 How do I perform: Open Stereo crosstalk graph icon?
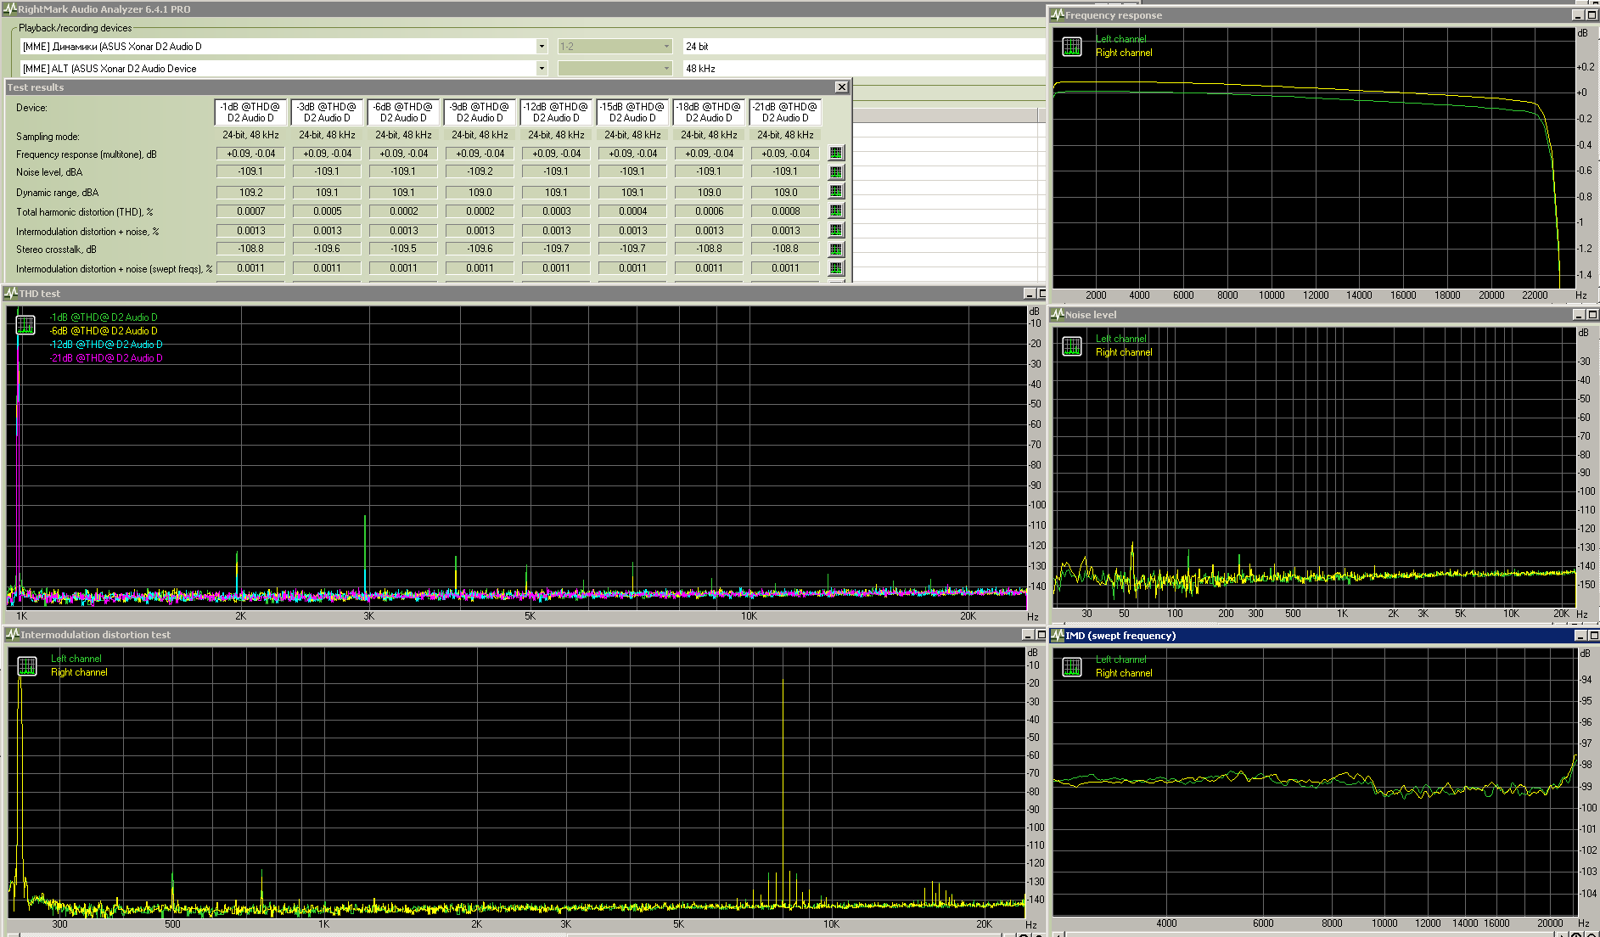836,250
